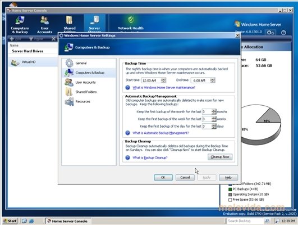The width and height of the screenshot is (298, 225).
Task: Confirm settings with OK button
Action: (163, 177)
